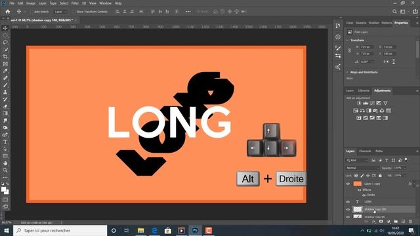Hide the shadow copy 100 layer
This screenshot has height=236, width=420.
click(x=348, y=210)
